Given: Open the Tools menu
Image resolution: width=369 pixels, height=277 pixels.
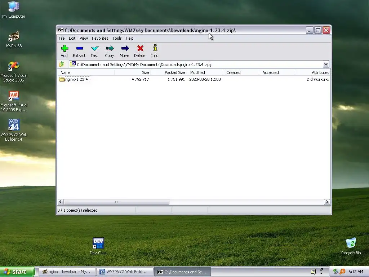Looking at the screenshot, I should coord(117,38).
